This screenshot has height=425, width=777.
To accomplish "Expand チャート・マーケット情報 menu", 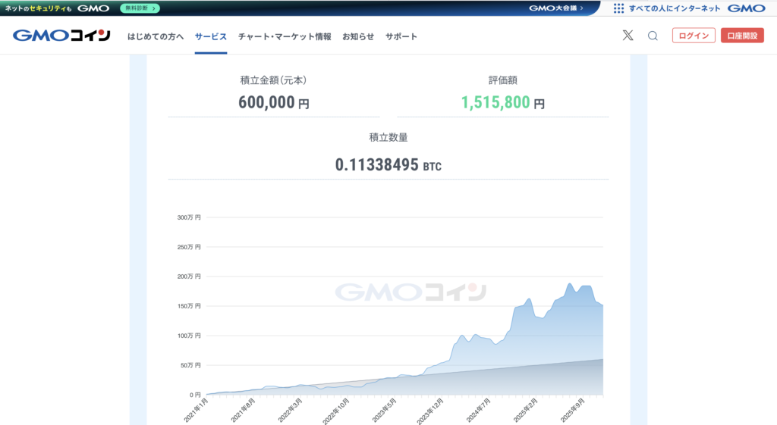I will [285, 36].
